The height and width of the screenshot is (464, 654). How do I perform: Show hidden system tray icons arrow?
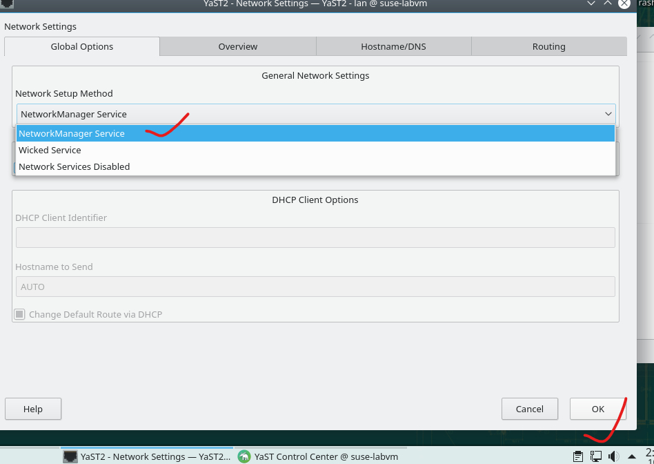pos(632,456)
